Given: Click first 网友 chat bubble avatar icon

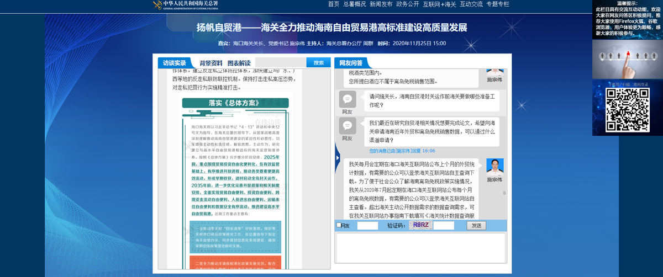Looking at the screenshot, I should (x=347, y=99).
